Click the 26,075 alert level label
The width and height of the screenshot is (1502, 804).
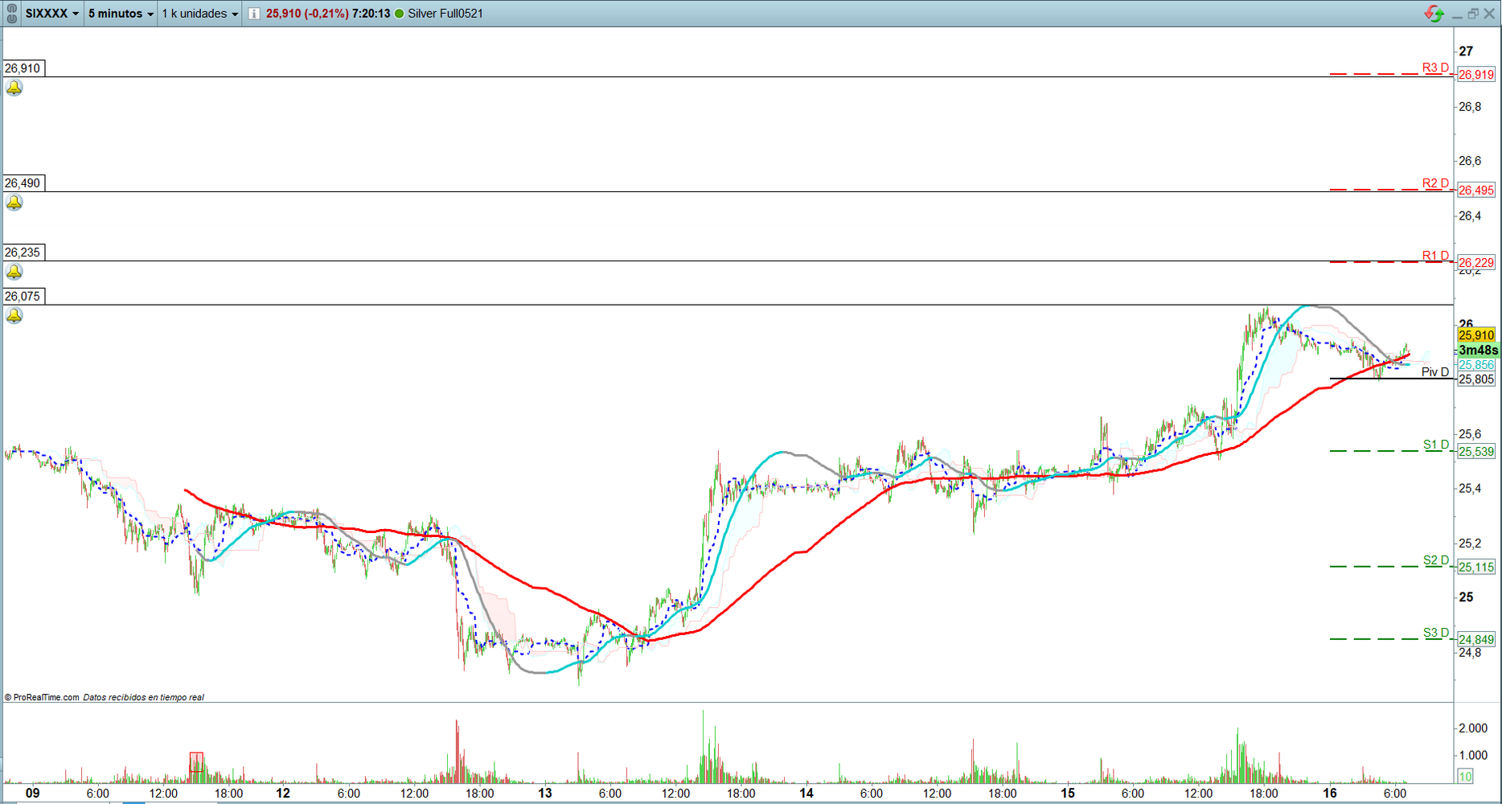point(23,296)
